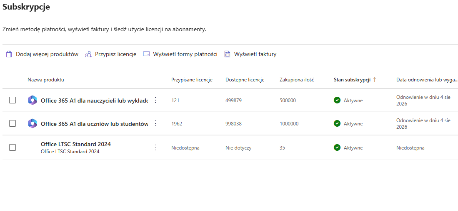Click Niedostępna under Przypisane licencje
Image resolution: width=458 pixels, height=211 pixels.
click(185, 148)
